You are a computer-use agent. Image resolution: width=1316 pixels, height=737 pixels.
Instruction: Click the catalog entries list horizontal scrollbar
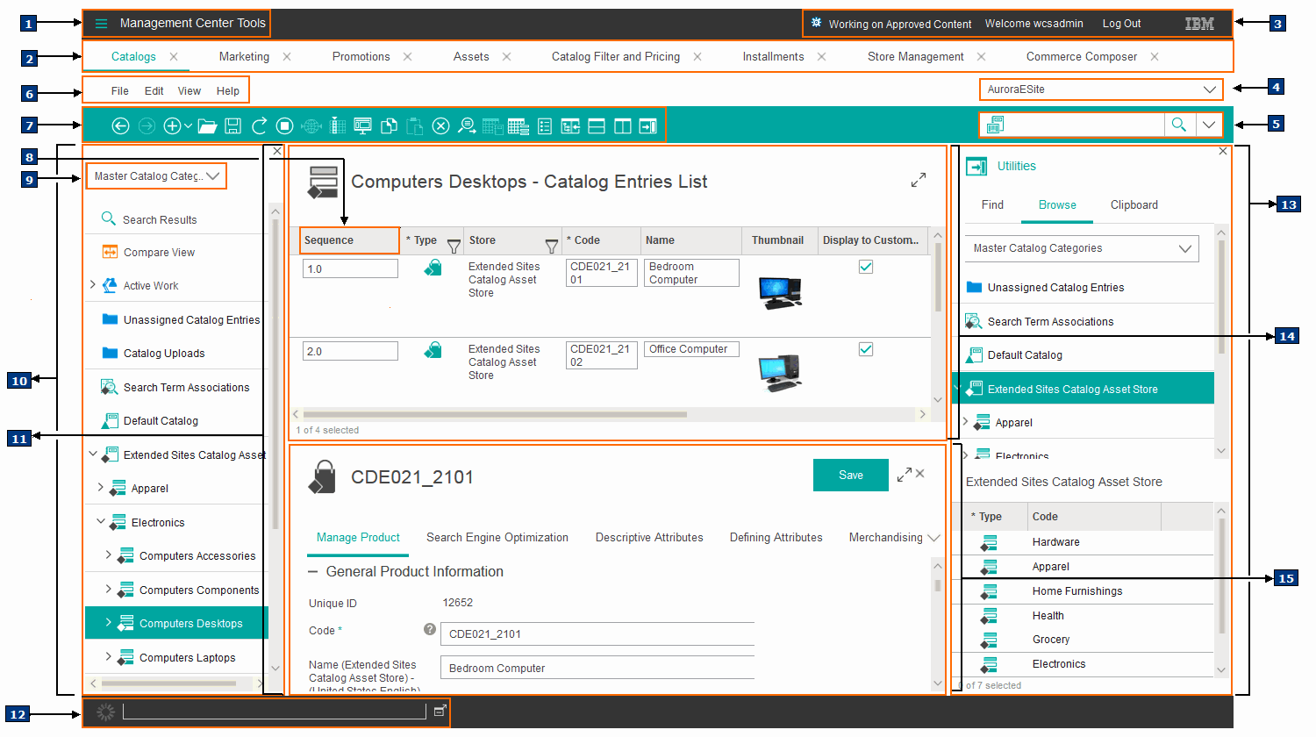pyautogui.click(x=496, y=414)
